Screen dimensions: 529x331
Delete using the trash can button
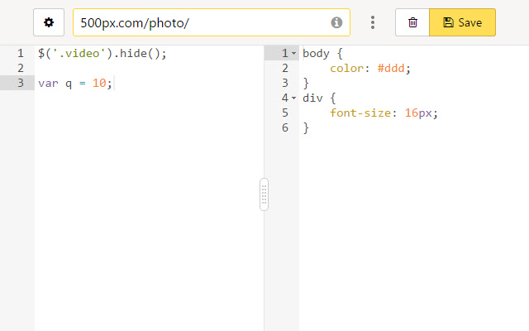[x=412, y=22]
